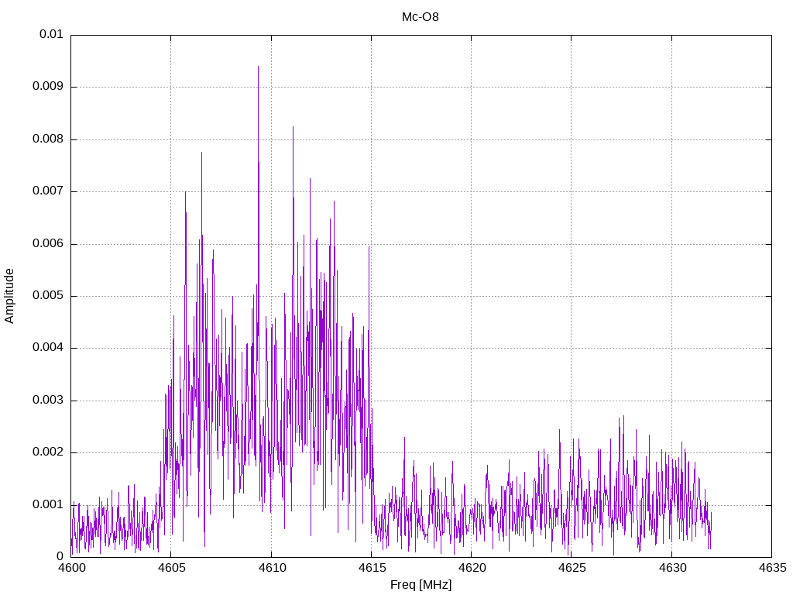The image size is (793, 595).
Task: Click the 0.01 y-axis tick label
Action: [x=51, y=35]
